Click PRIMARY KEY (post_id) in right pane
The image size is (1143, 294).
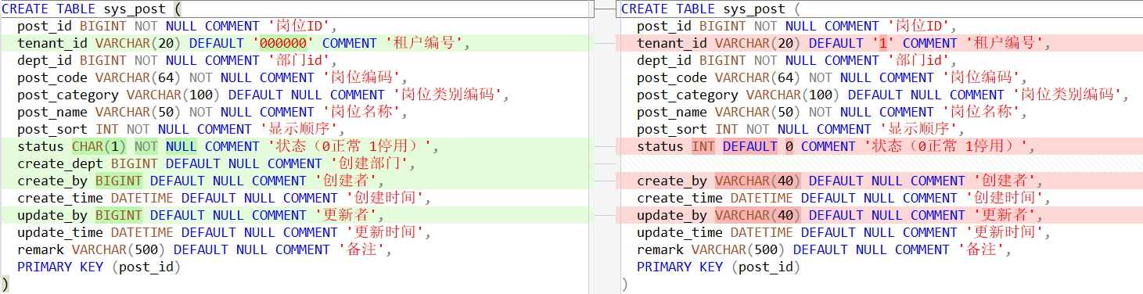click(x=718, y=267)
